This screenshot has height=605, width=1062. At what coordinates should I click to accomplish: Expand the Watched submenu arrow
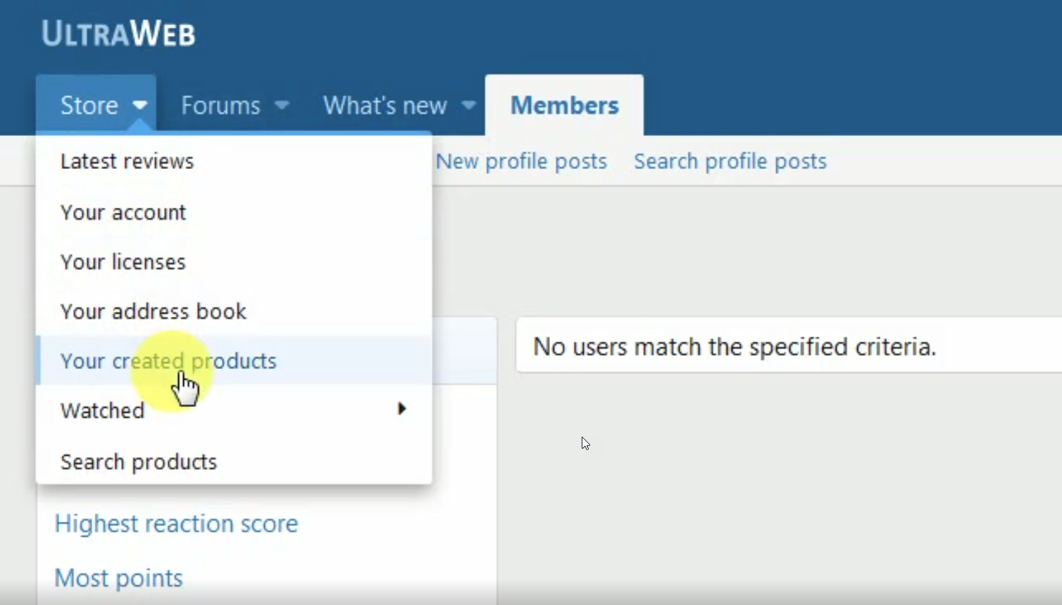401,409
